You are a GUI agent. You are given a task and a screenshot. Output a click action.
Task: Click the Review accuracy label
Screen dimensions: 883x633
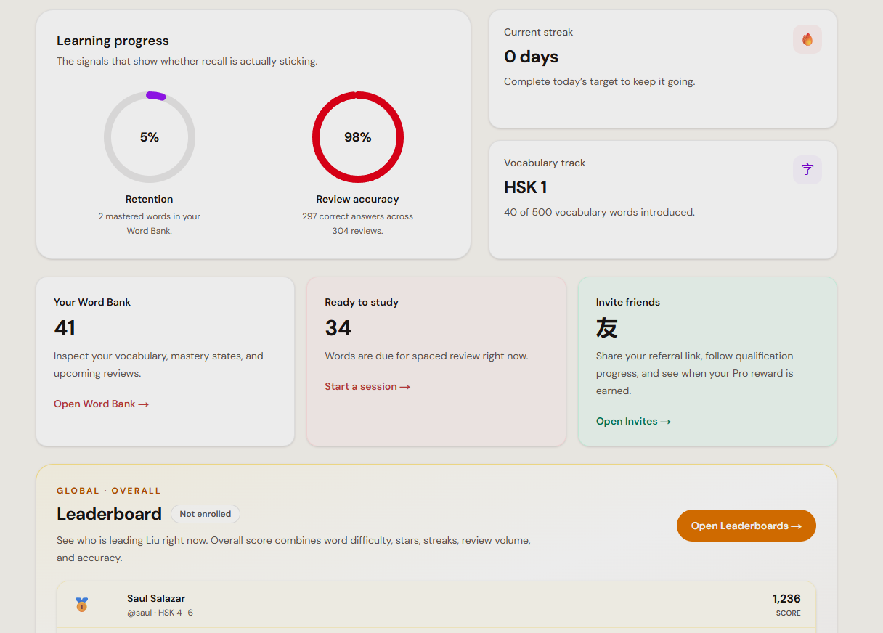pos(358,199)
